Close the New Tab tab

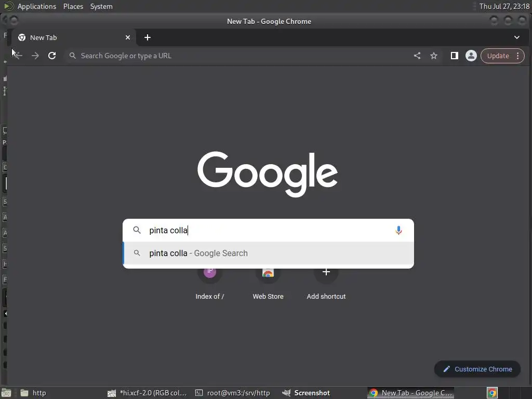128,37
